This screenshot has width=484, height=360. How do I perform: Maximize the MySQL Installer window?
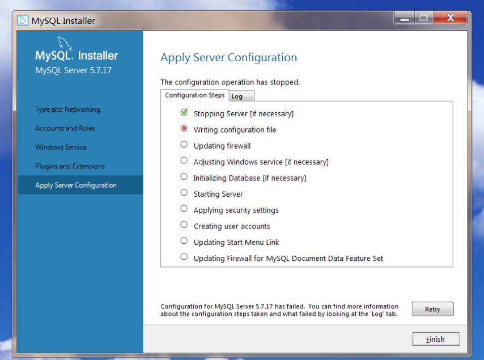click(423, 18)
